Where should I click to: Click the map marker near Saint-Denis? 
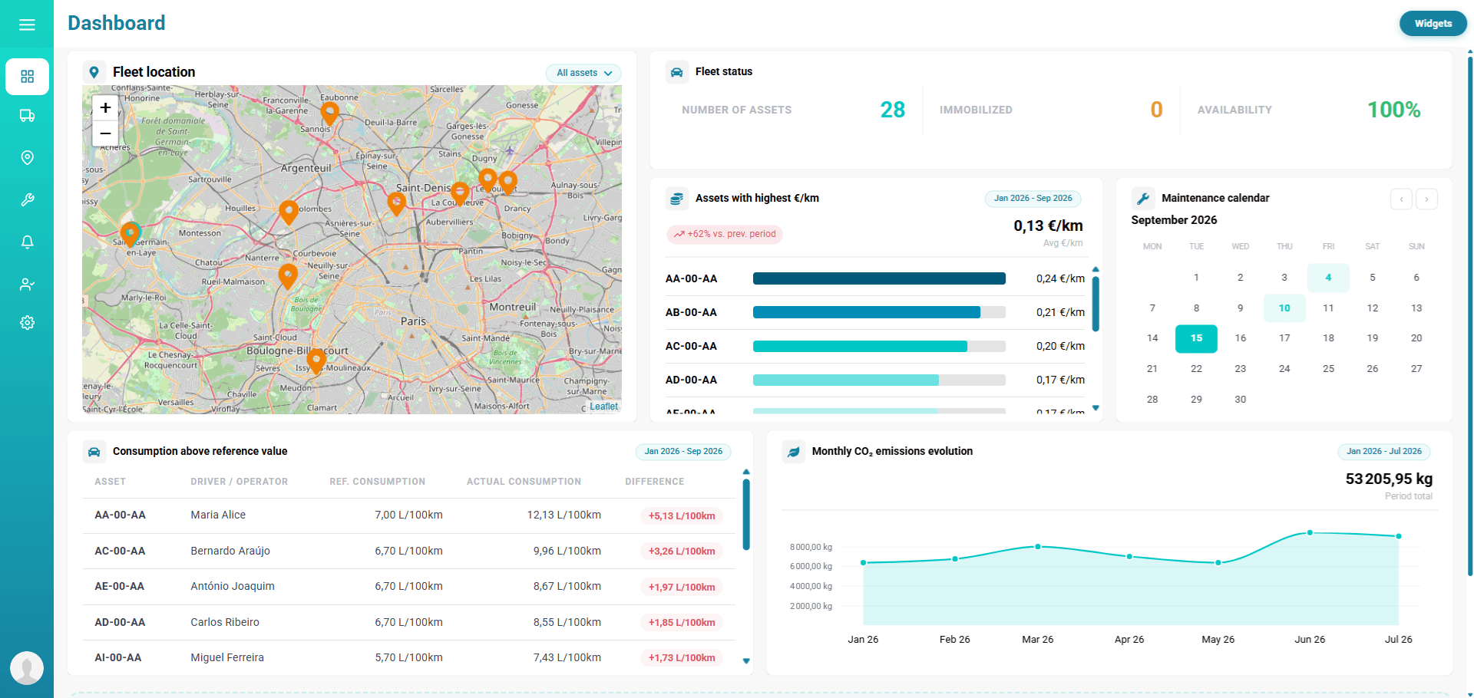point(396,203)
